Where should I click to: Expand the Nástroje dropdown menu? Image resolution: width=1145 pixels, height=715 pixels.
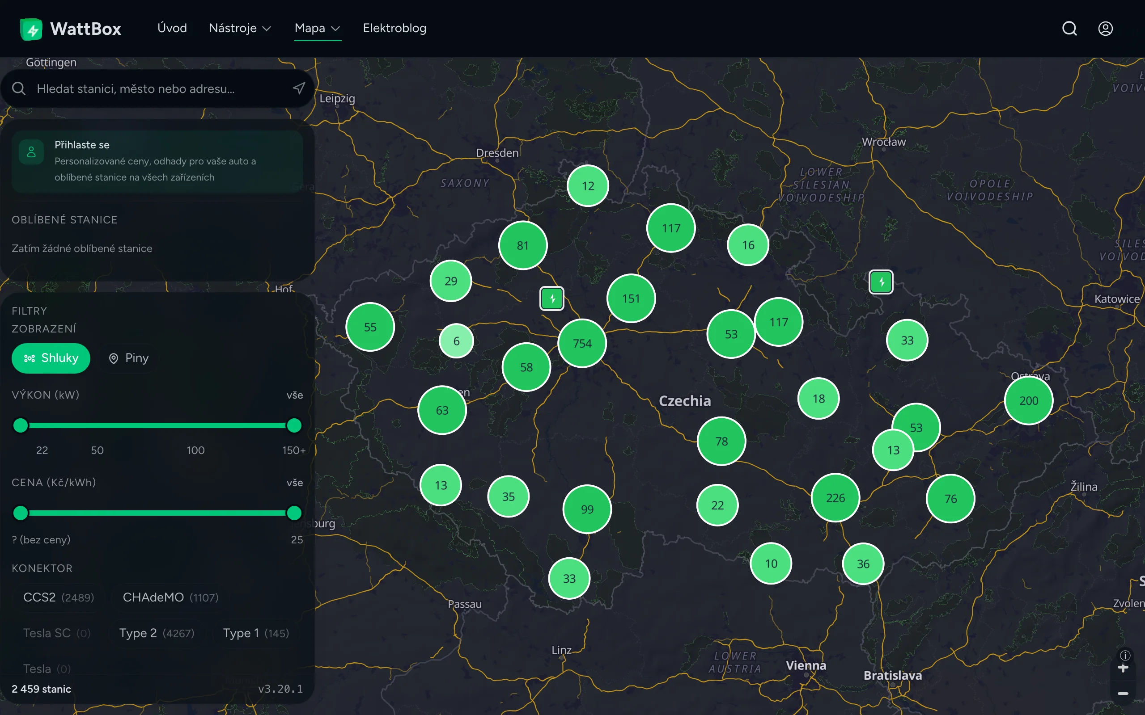[x=240, y=28]
